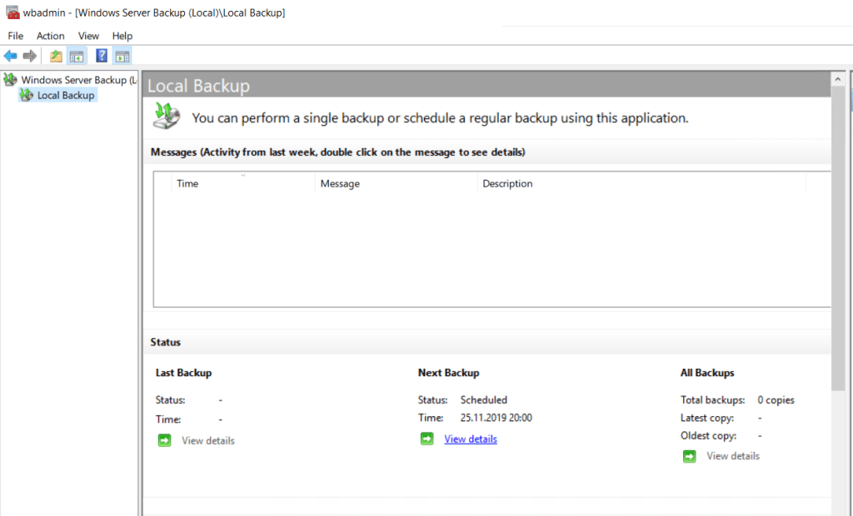The height and width of the screenshot is (516, 853).
Task: Toggle the Show/Hide Console Tree icon
Action: click(76, 56)
